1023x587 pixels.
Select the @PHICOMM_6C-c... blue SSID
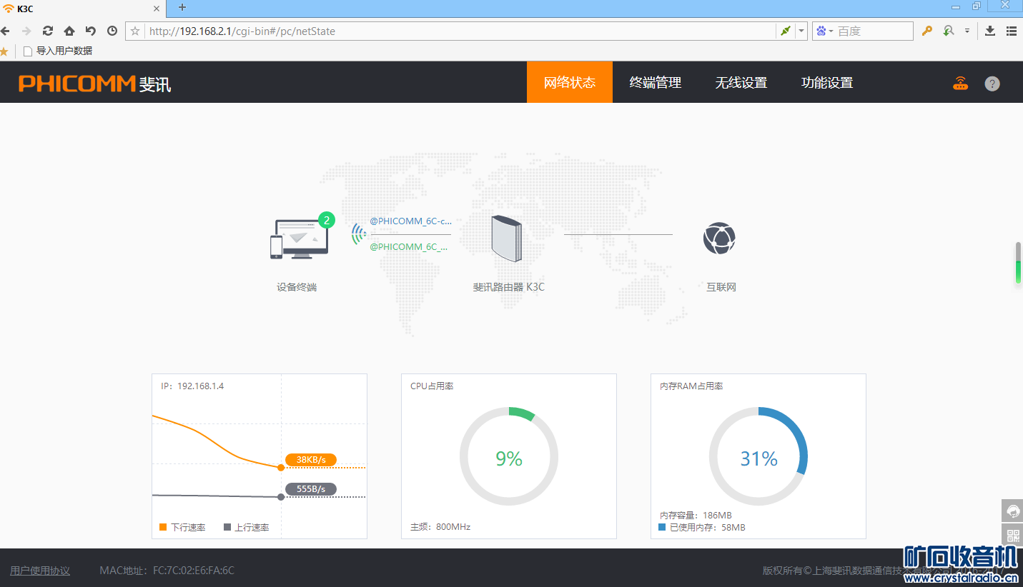click(410, 221)
